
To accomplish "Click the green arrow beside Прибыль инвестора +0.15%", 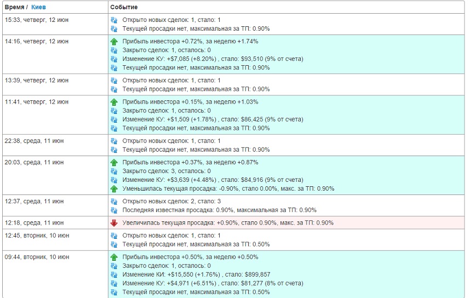I will [114, 102].
